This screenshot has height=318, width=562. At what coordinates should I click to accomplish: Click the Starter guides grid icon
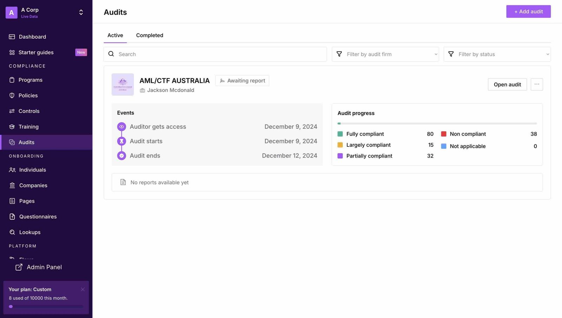click(12, 52)
